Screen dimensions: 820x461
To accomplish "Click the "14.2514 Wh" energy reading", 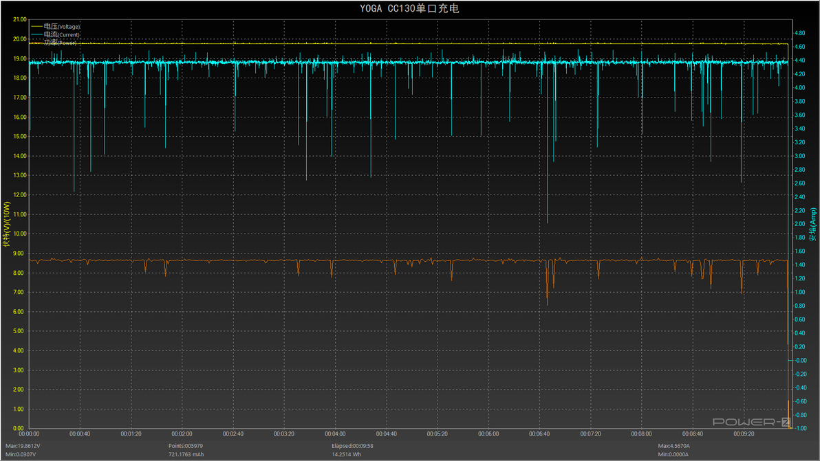I will point(346,454).
